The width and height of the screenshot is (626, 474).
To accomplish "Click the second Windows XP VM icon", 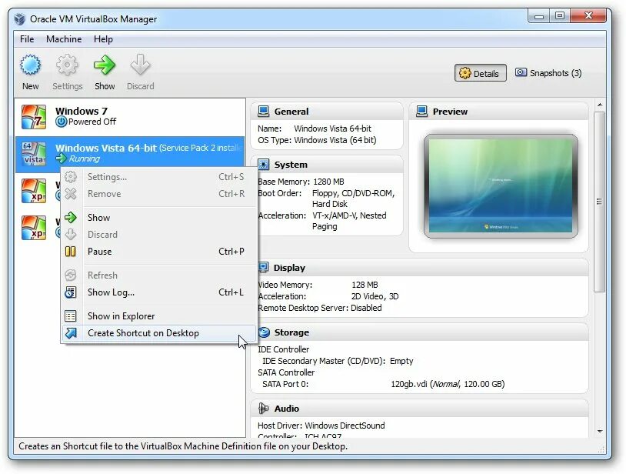I will [34, 228].
